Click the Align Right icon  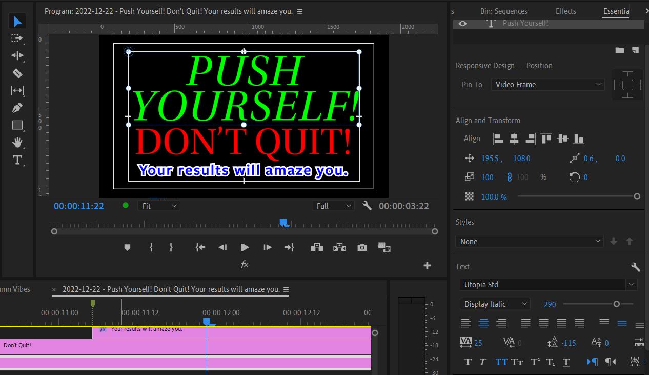click(530, 139)
